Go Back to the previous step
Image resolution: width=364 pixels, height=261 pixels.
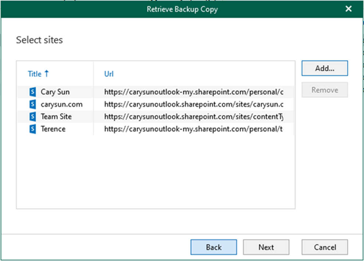pos(214,247)
